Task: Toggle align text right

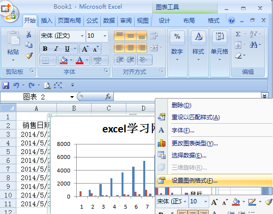Action: point(141,48)
